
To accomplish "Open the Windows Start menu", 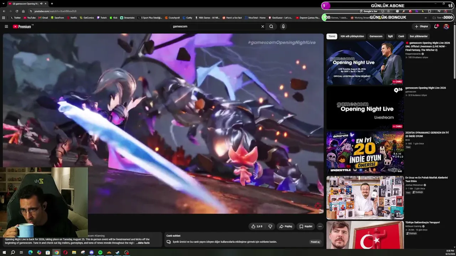I will (4, 252).
